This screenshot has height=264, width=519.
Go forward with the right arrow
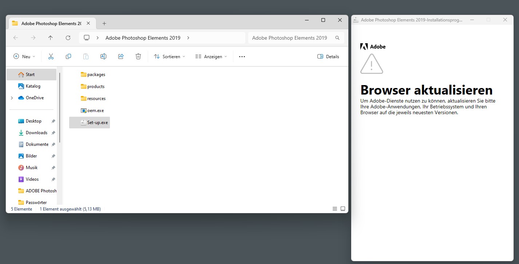click(x=33, y=38)
